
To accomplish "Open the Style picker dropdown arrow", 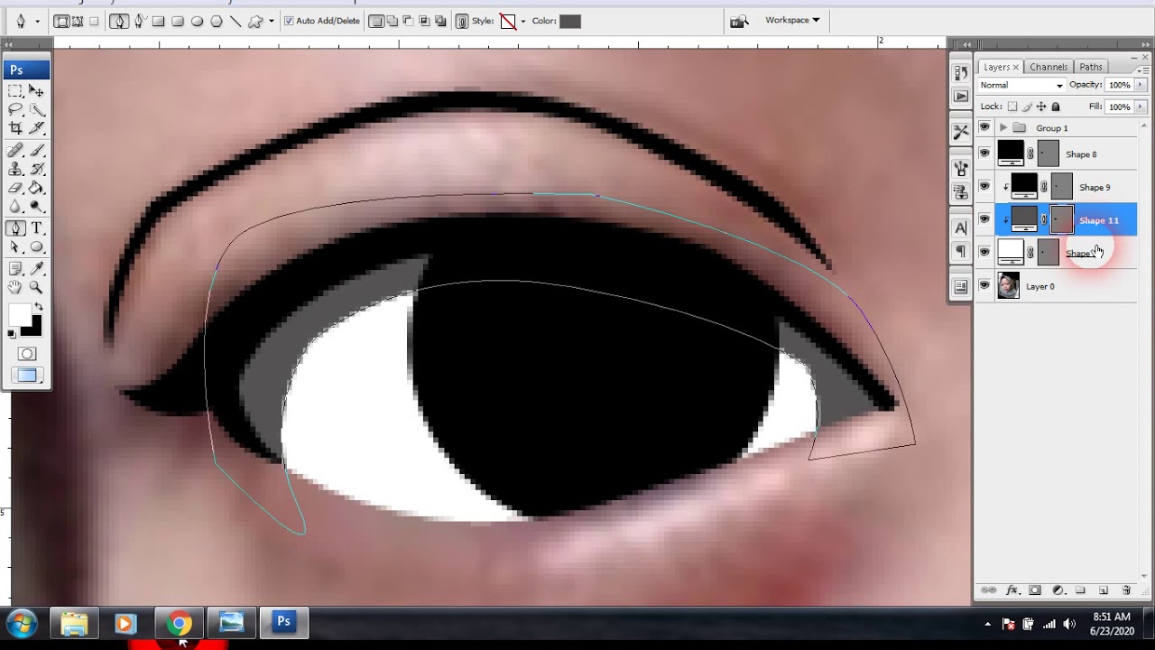I will coord(522,21).
